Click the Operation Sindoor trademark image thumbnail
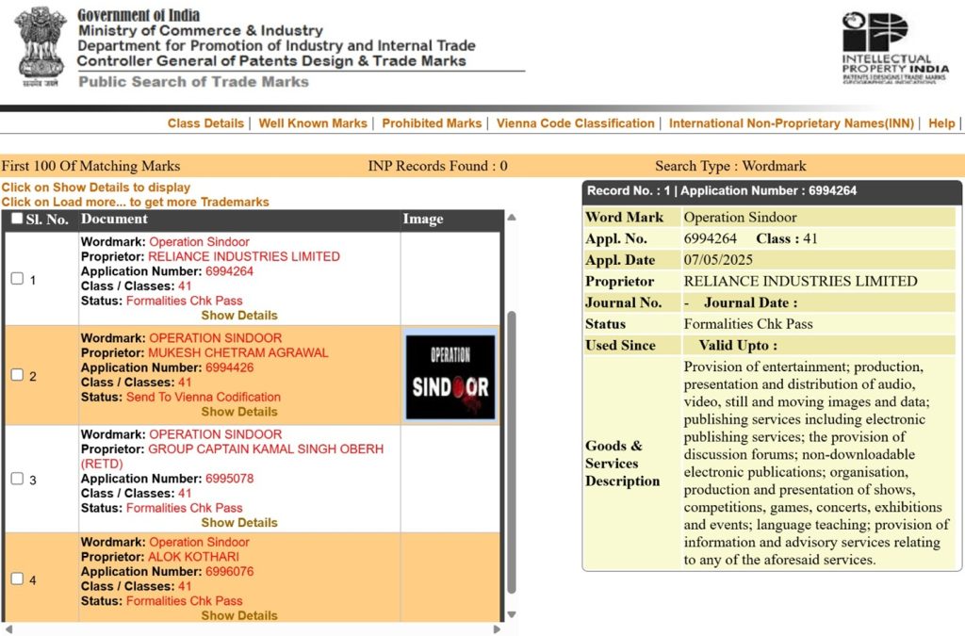The width and height of the screenshot is (965, 636). (x=450, y=377)
